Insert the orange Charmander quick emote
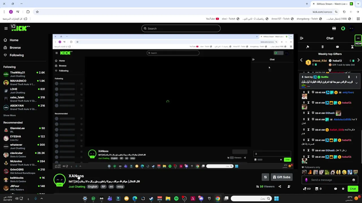 [x=310, y=172]
